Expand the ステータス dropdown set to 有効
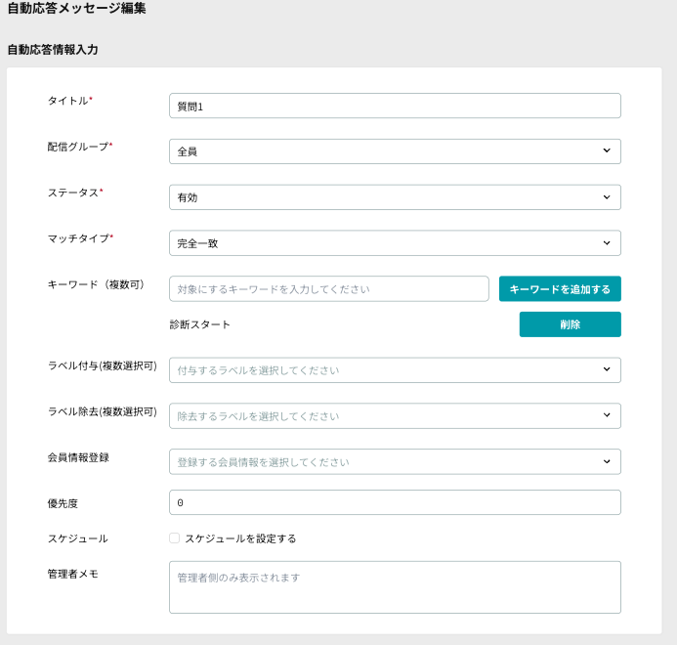Image resolution: width=677 pixels, height=645 pixels. [395, 197]
